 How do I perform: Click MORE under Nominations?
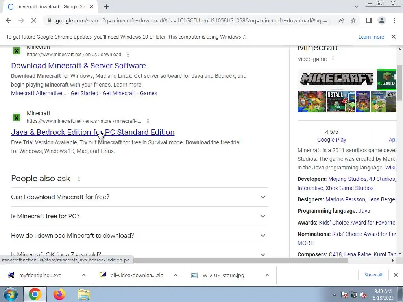pyautogui.click(x=305, y=243)
